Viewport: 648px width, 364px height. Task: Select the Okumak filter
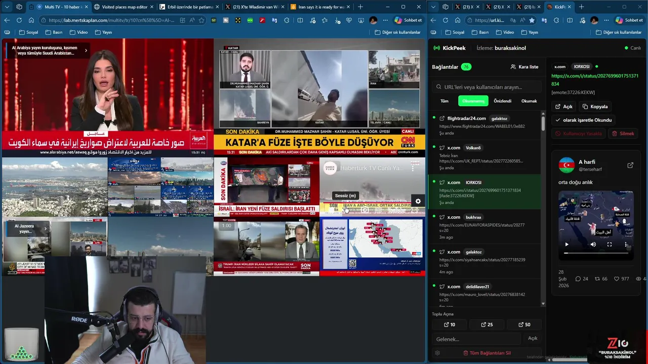[529, 101]
